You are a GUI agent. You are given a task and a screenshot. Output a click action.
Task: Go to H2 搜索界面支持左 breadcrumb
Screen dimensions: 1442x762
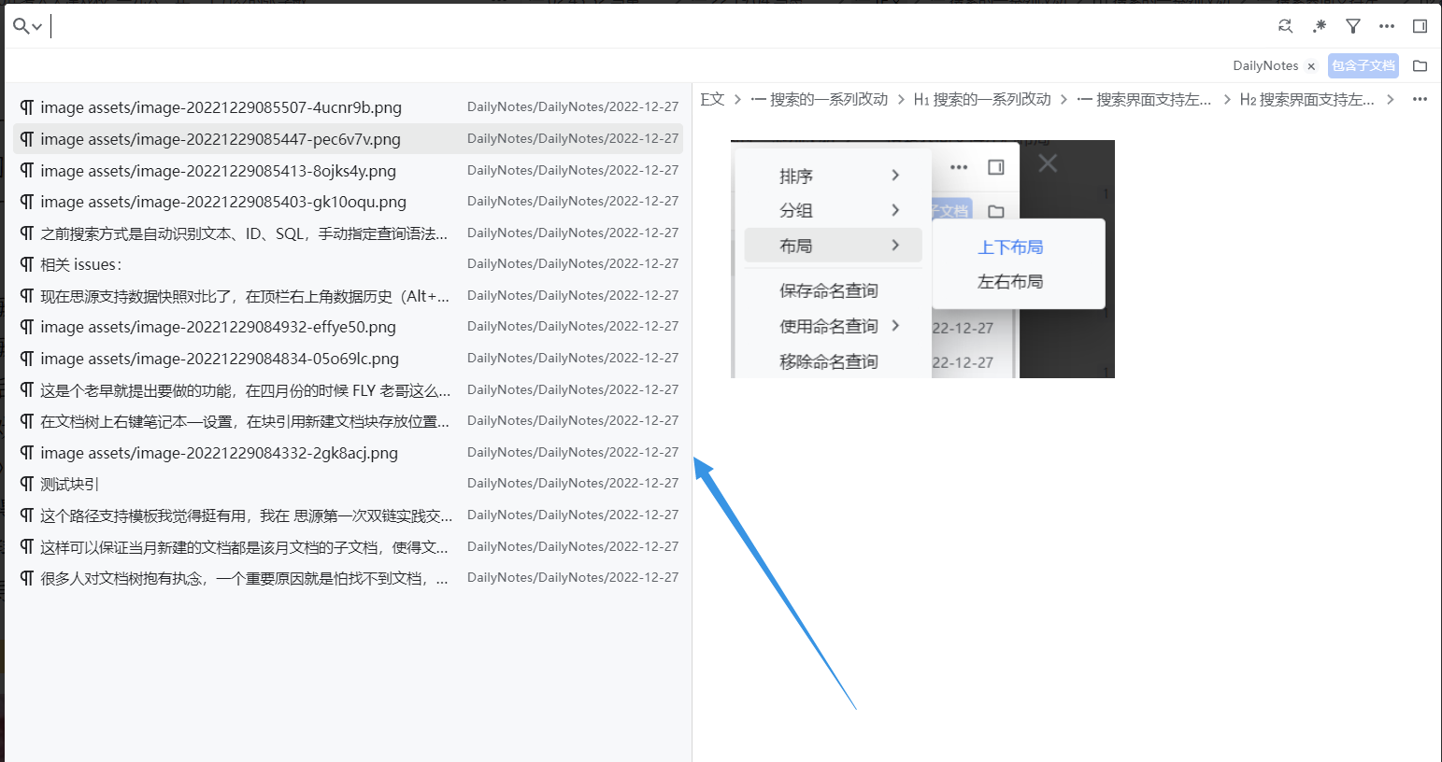tap(1306, 99)
